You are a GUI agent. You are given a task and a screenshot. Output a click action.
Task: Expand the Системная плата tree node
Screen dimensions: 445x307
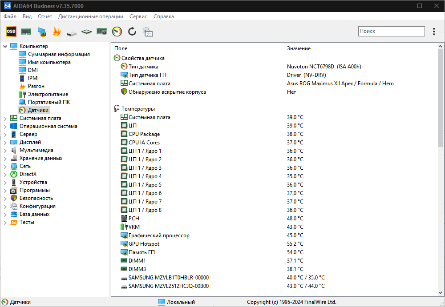coord(5,119)
